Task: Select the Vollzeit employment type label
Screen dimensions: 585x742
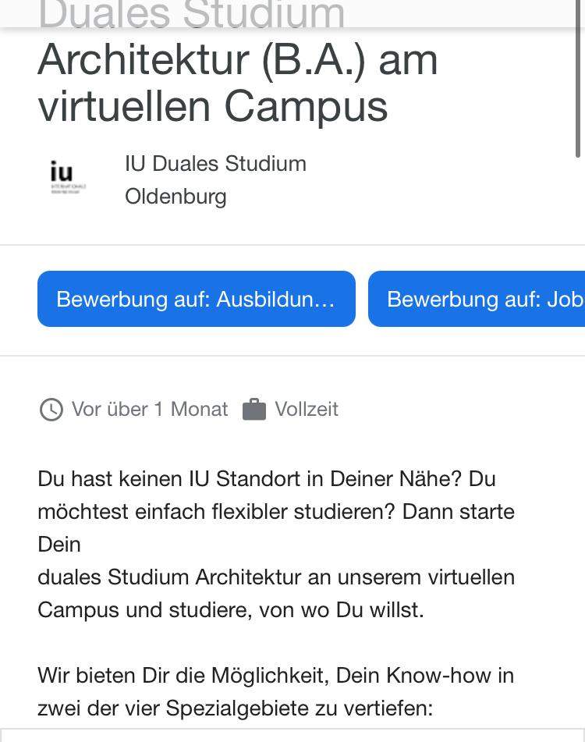Action: pyautogui.click(x=307, y=410)
